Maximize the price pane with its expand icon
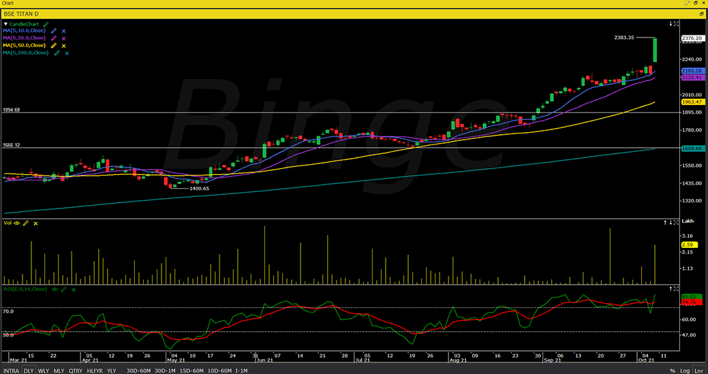 pos(677,23)
